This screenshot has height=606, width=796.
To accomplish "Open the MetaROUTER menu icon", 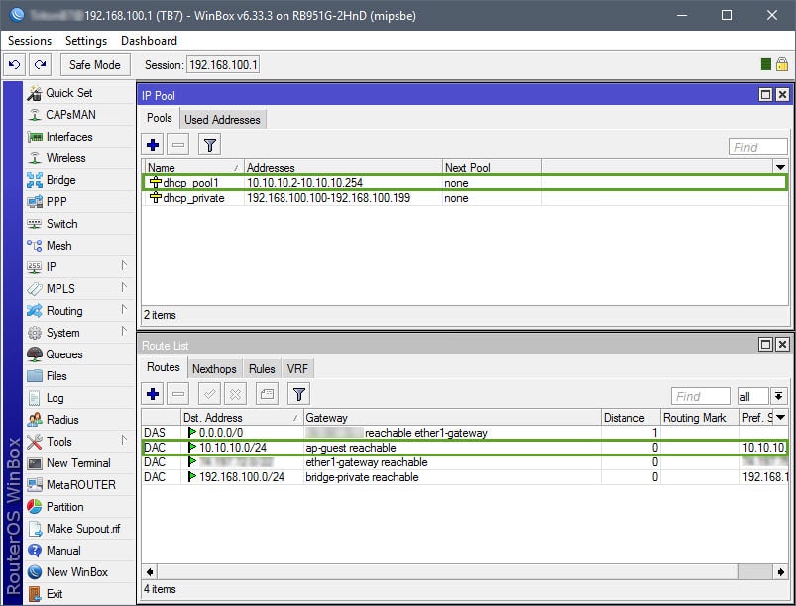I will pyautogui.click(x=35, y=485).
